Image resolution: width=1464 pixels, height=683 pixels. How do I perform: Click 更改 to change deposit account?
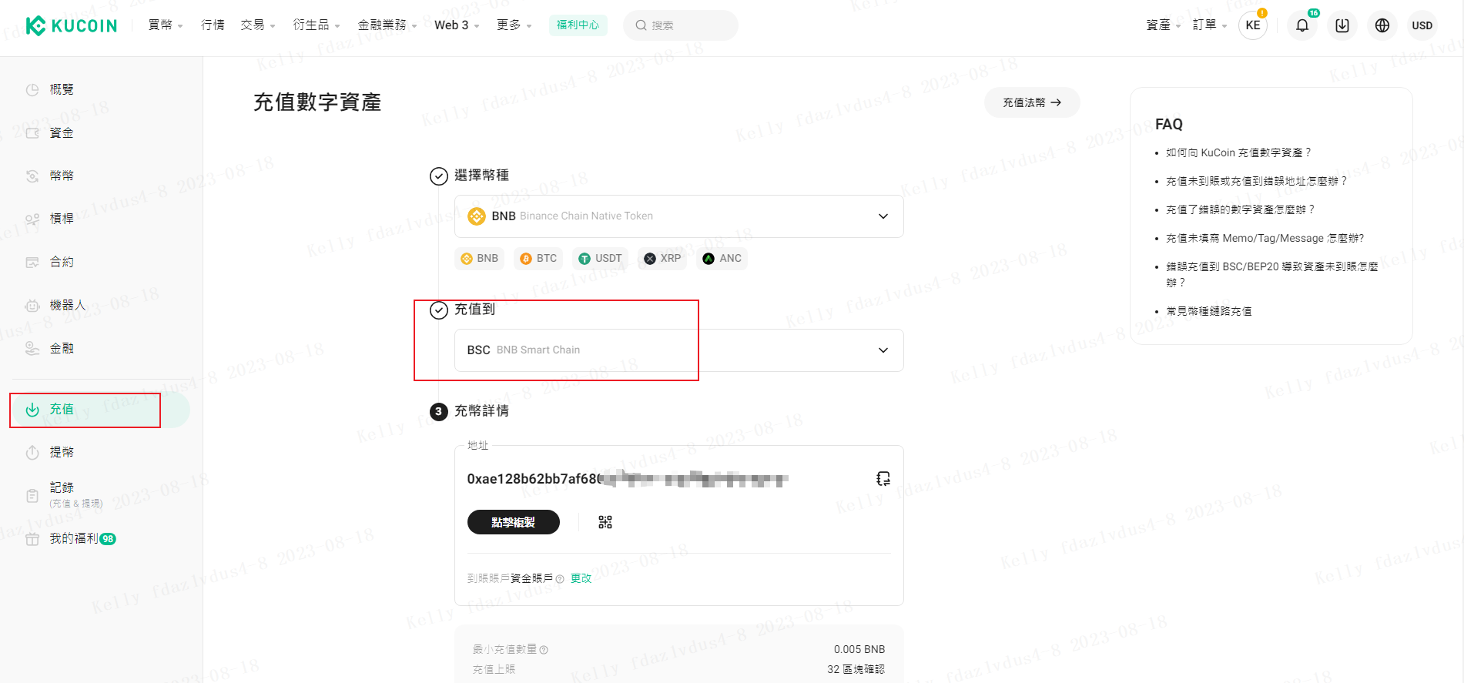pyautogui.click(x=581, y=578)
